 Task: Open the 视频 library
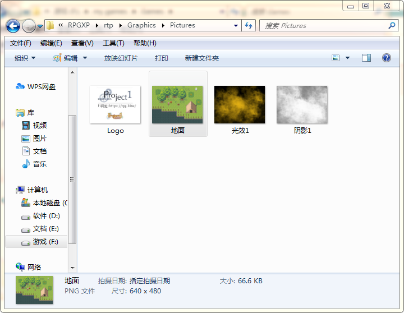(x=34, y=126)
